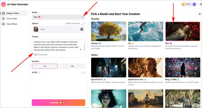Screen dimensions: 202x108
Task: Click the OpenAI Sora 2 Pro label
Action: 136,79
